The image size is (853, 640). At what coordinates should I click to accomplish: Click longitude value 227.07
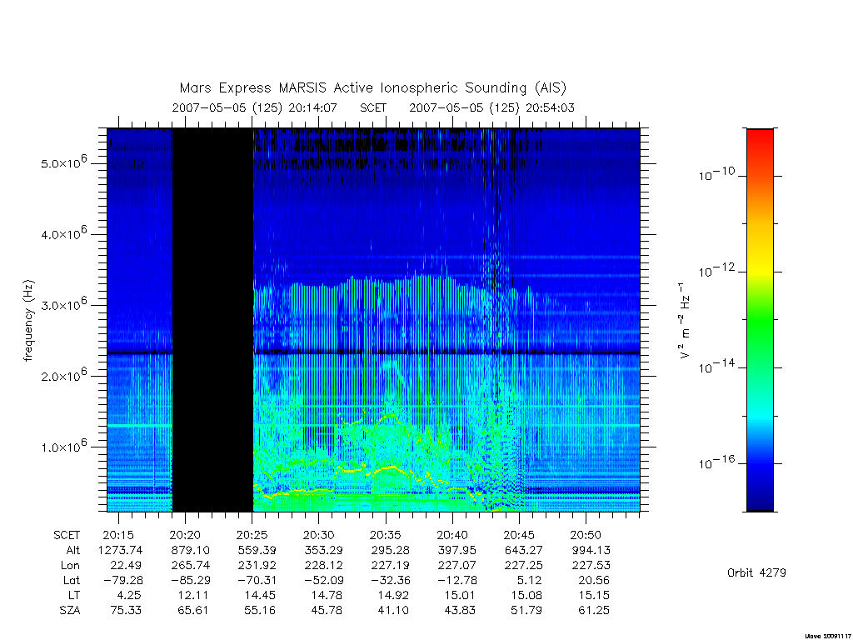(x=457, y=566)
